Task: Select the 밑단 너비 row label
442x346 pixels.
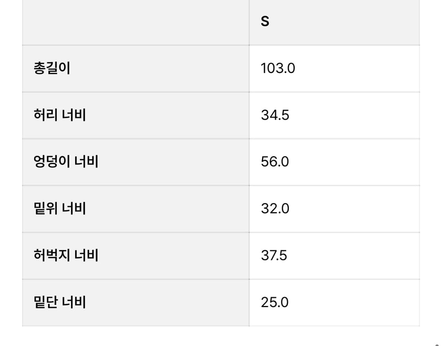Action: click(60, 302)
